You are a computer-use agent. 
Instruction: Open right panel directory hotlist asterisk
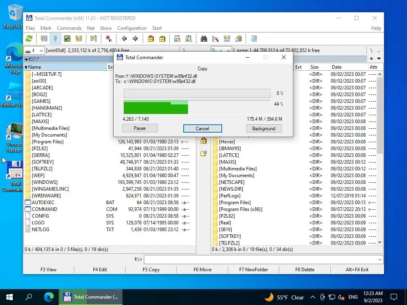click(x=372, y=59)
